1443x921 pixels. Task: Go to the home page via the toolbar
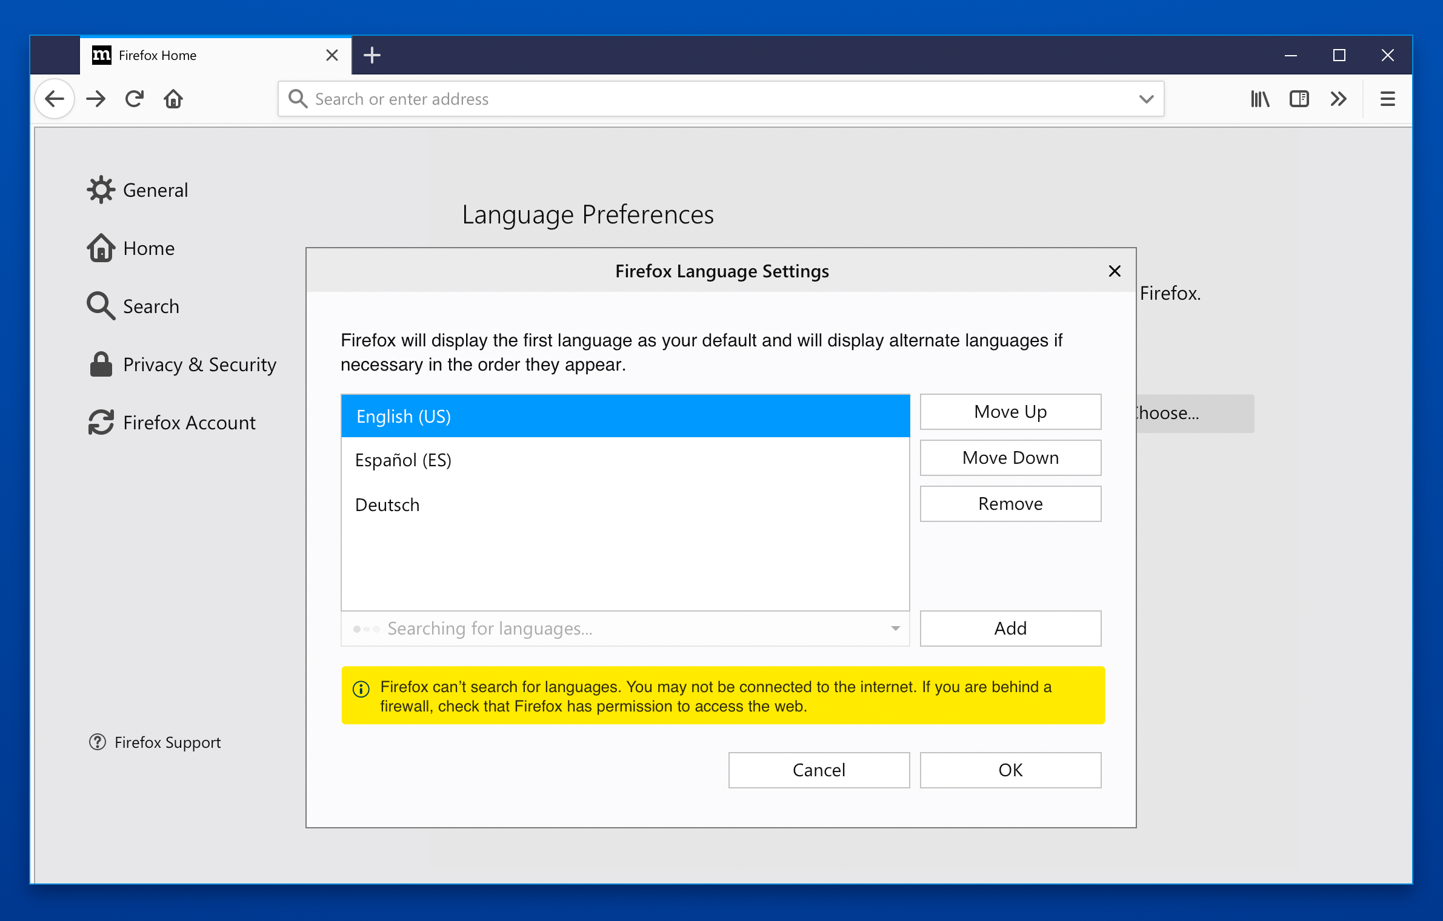[173, 99]
